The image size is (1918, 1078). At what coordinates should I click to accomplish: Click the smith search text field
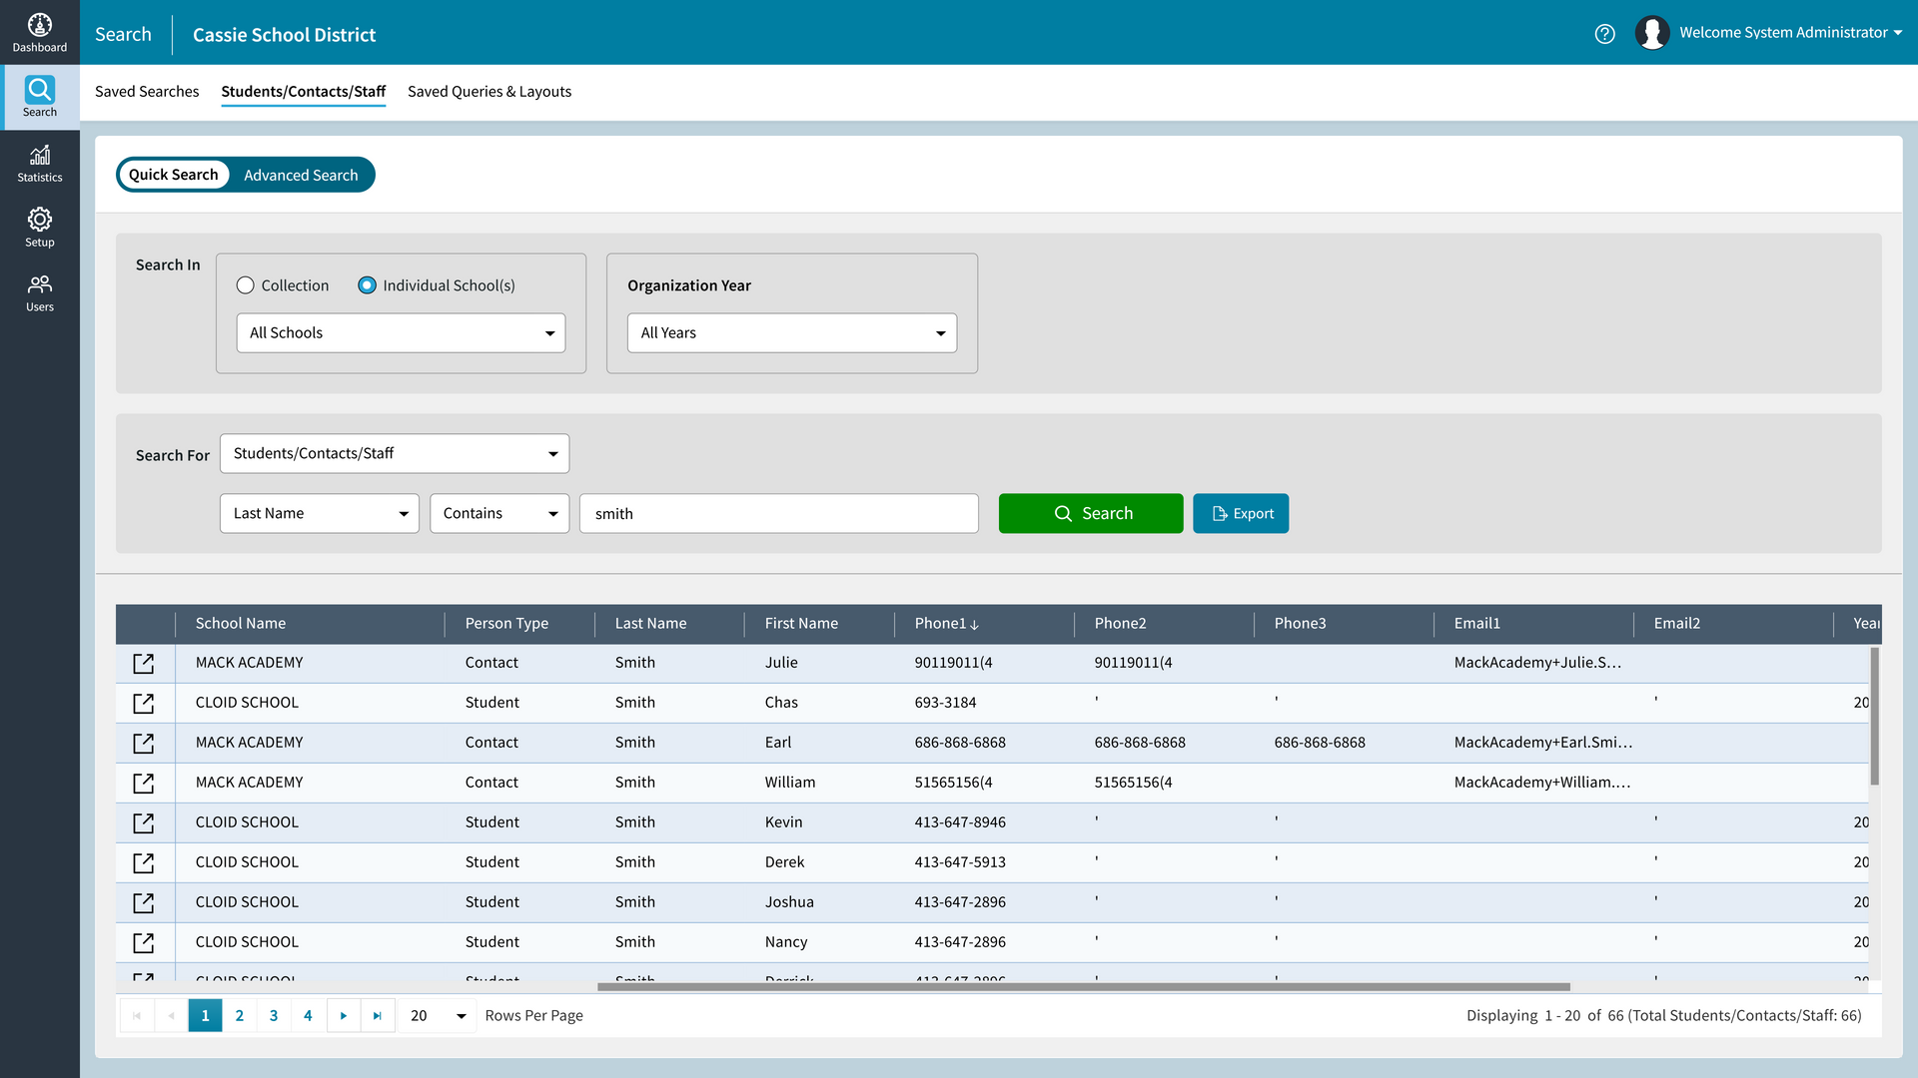(x=779, y=513)
